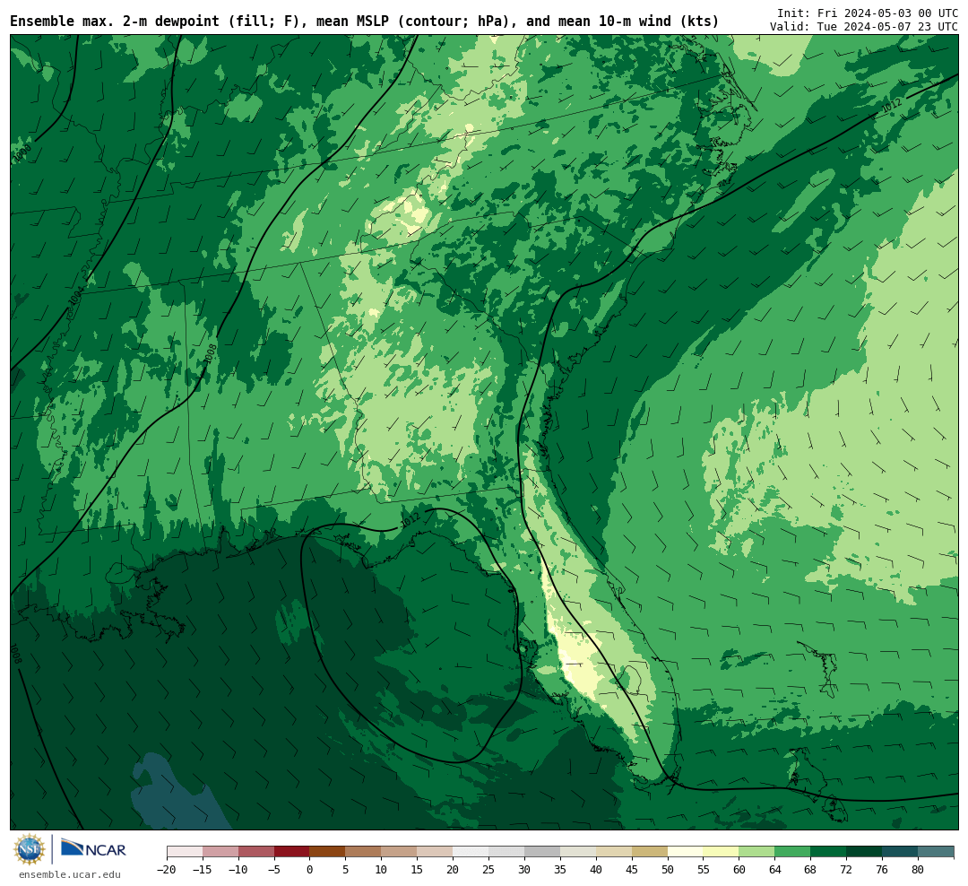Pick the -20 to -15 pale pink swatch

pos(185,852)
